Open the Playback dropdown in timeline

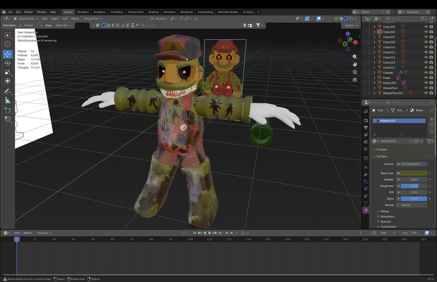click(44, 233)
